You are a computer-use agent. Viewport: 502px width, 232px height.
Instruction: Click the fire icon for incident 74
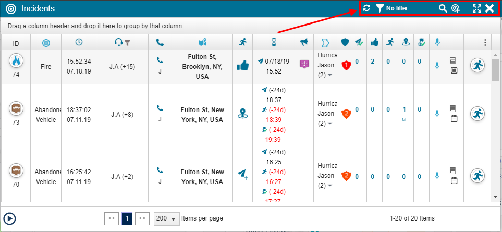coord(16,61)
